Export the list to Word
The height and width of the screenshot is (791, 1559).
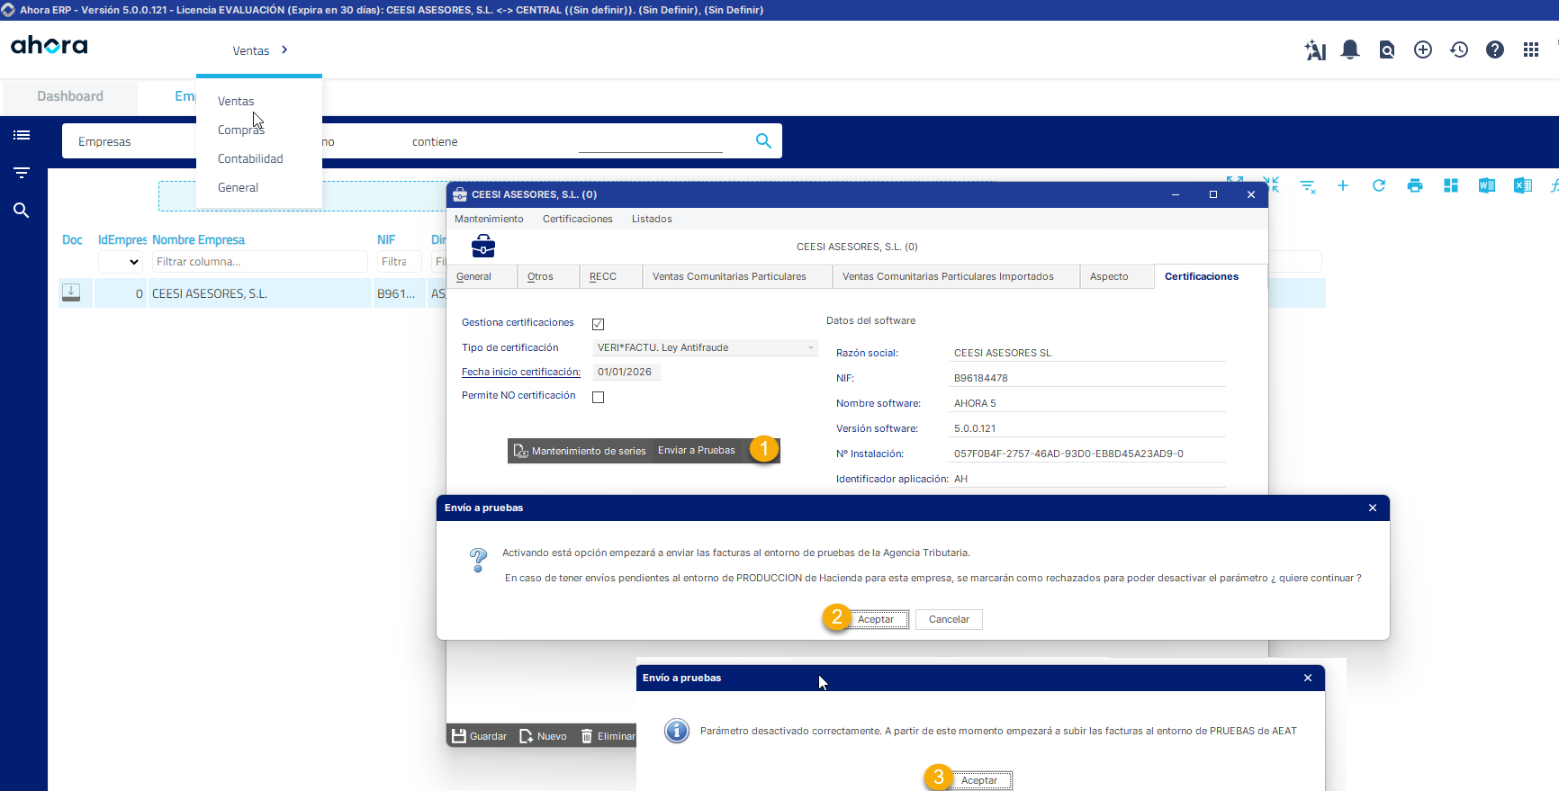(1487, 185)
